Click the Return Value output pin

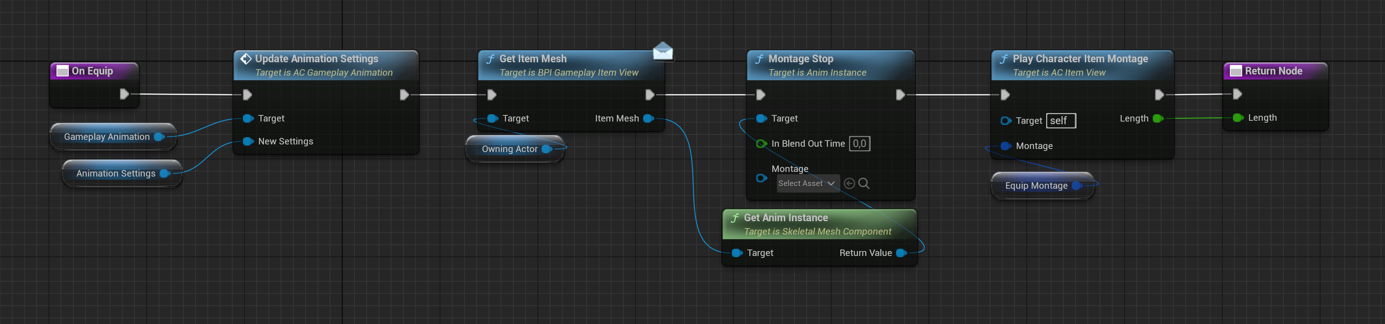pyautogui.click(x=902, y=253)
